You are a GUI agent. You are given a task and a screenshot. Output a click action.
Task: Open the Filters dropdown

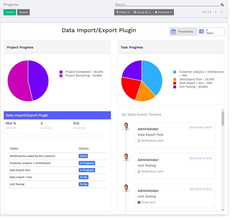123,12
